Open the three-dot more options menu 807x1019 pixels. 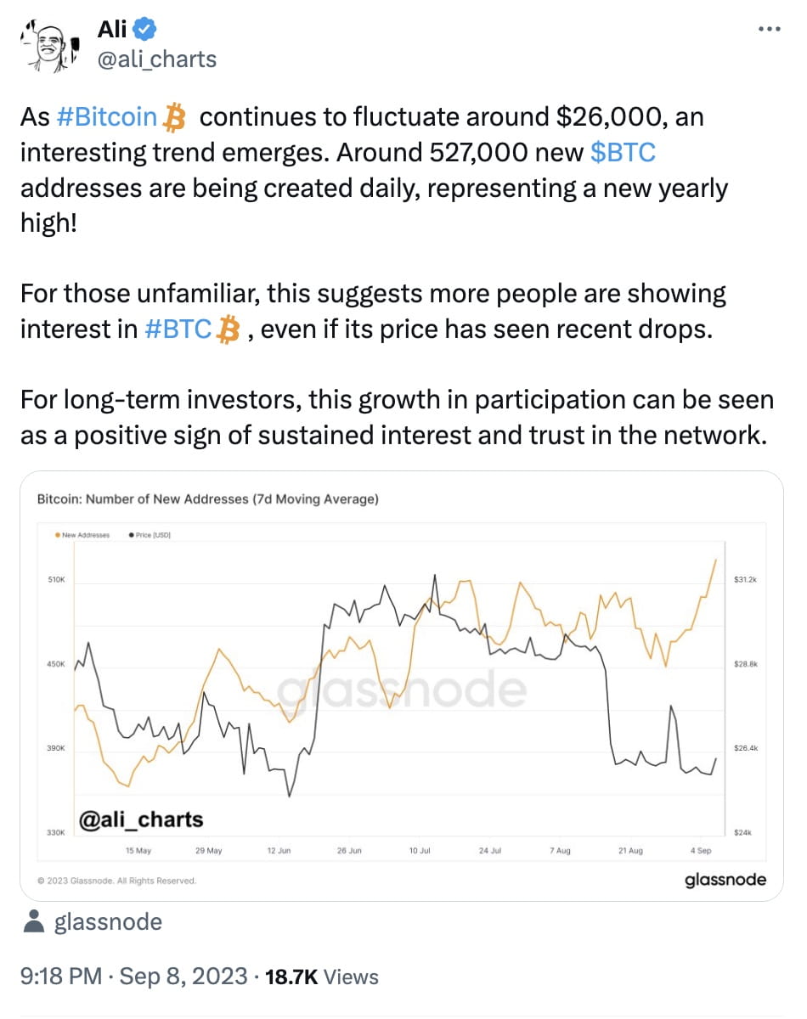click(x=767, y=27)
